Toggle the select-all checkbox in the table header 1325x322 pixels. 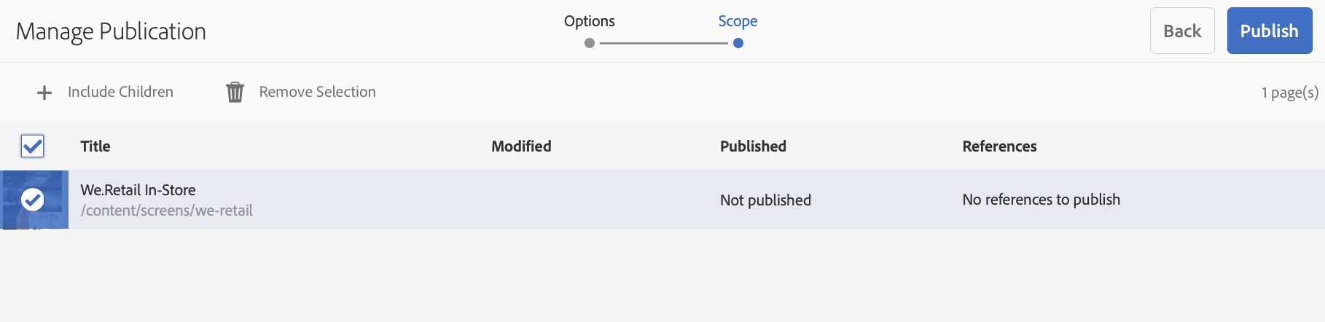[33, 146]
